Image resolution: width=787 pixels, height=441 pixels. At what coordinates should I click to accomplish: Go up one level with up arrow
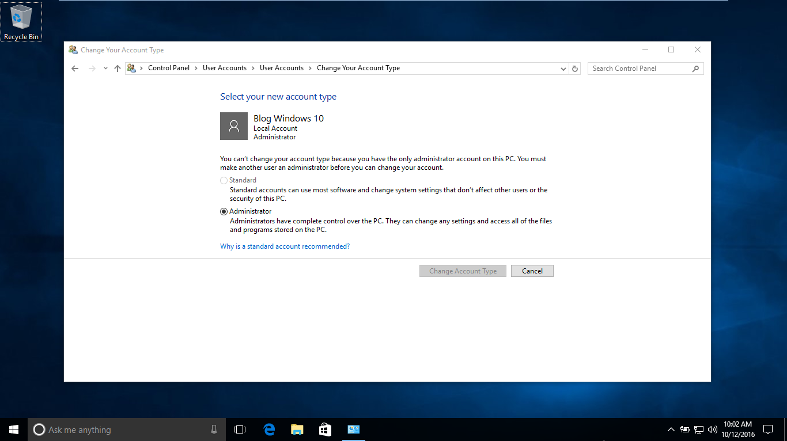point(118,69)
